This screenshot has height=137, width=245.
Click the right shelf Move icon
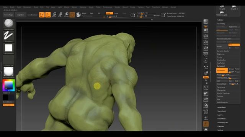(x=206, y=94)
